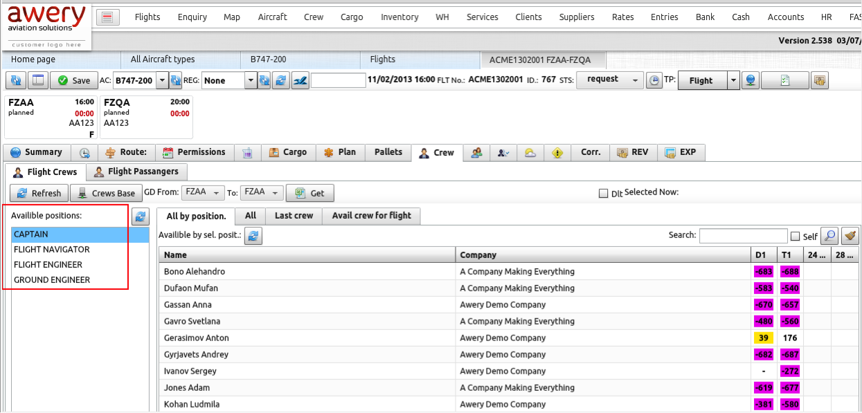Viewport: 862px width, 413px height.
Task: Click the broom clear-search icon
Action: click(x=850, y=236)
